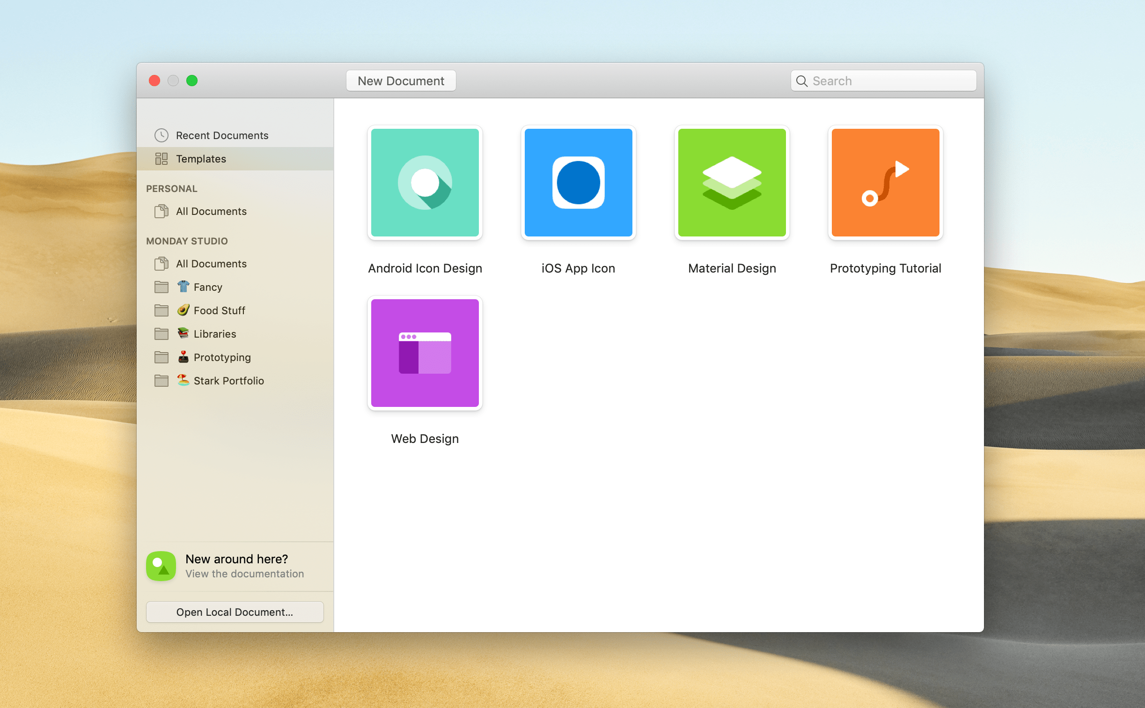Click the search magnifier icon
Image resolution: width=1145 pixels, height=708 pixels.
pyautogui.click(x=801, y=81)
